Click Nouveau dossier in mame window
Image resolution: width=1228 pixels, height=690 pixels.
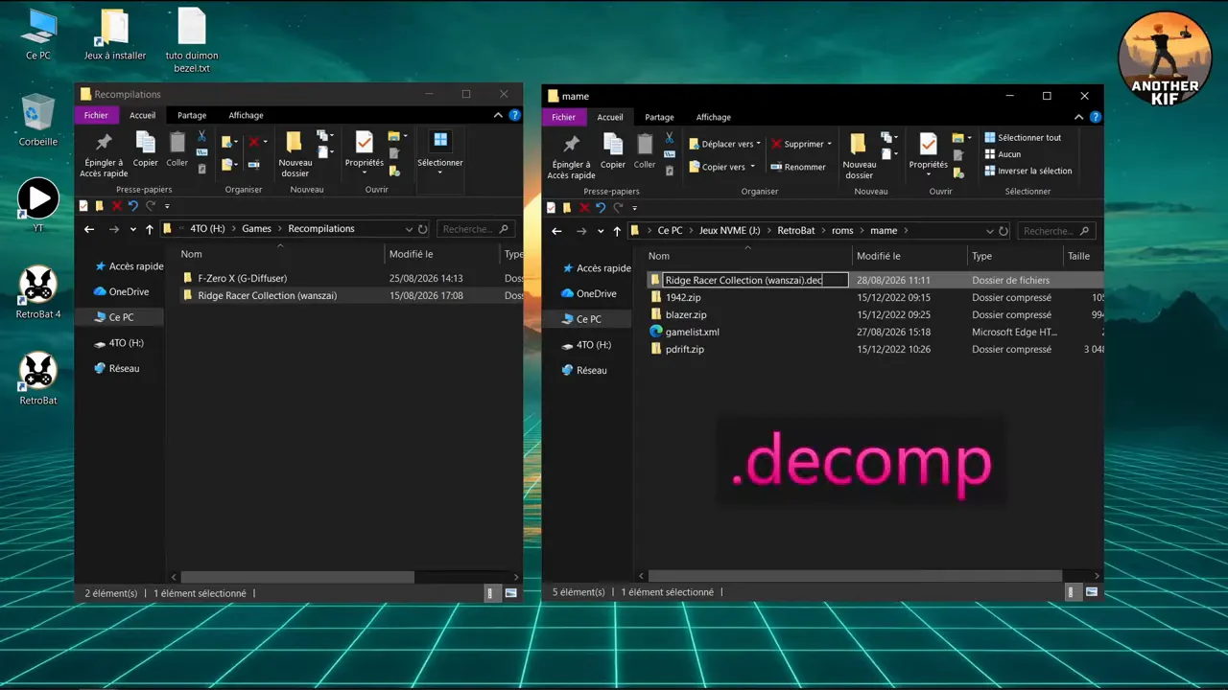pos(860,156)
